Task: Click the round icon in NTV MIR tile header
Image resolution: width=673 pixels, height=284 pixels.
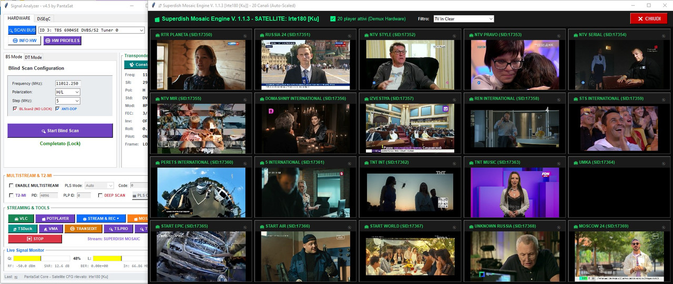Action: click(x=245, y=99)
